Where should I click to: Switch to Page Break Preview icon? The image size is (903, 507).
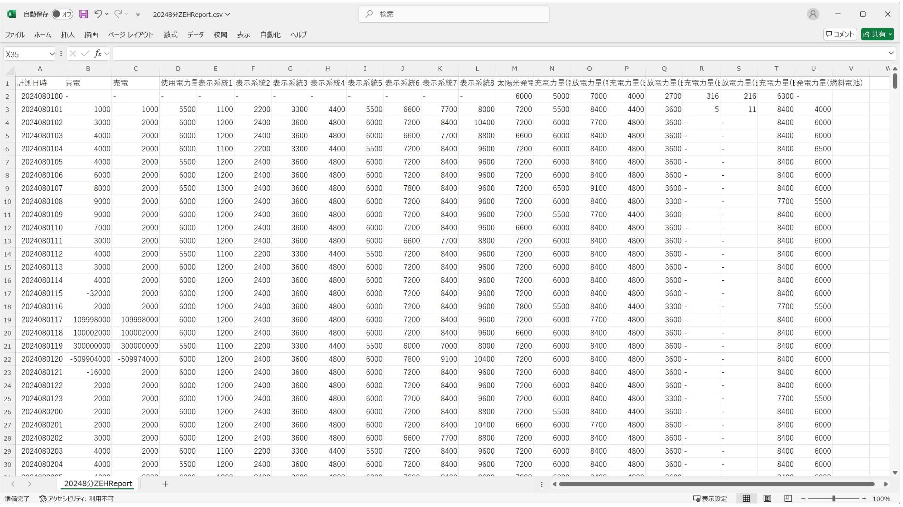click(x=788, y=498)
